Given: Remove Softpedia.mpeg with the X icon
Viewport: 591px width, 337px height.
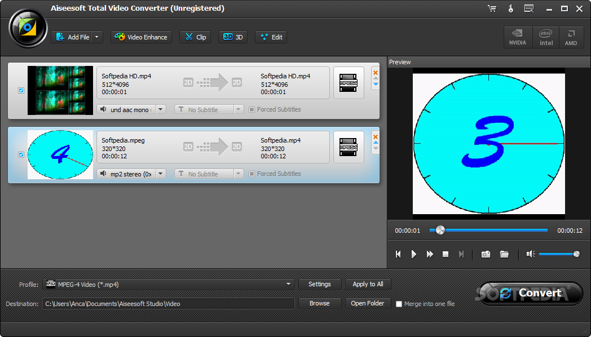Looking at the screenshot, I should (x=376, y=137).
